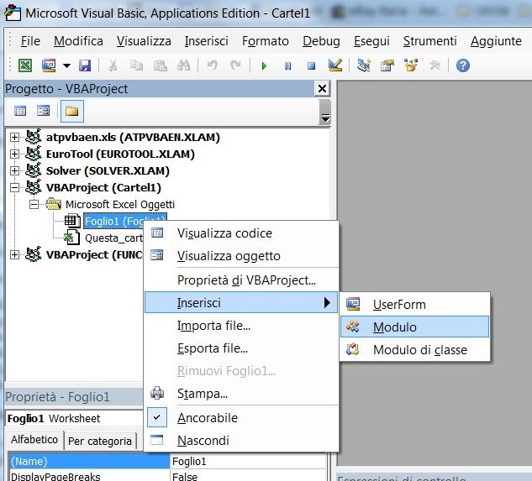Open the Debug menu
Image resolution: width=532 pixels, height=481 pixels.
click(321, 41)
